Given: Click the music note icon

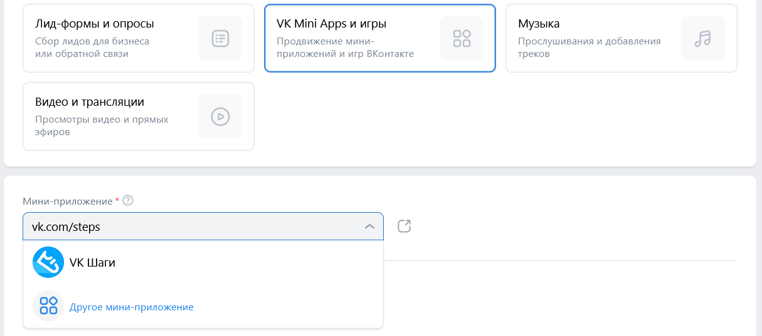Looking at the screenshot, I should (x=703, y=38).
